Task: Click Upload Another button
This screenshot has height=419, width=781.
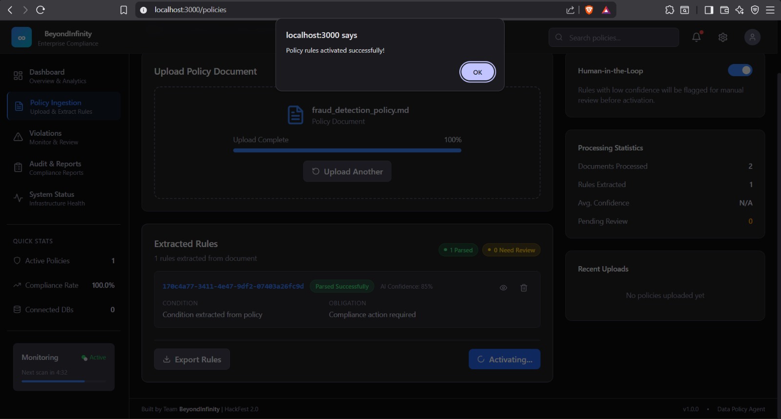Action: 347,171
